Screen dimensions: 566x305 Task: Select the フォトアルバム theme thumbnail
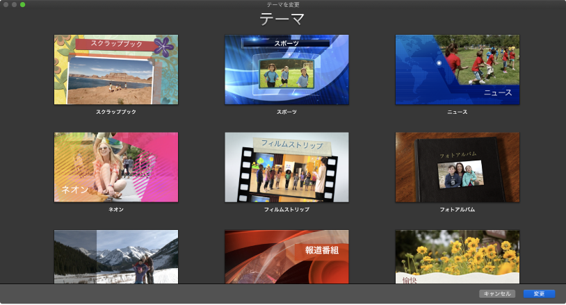(458, 167)
